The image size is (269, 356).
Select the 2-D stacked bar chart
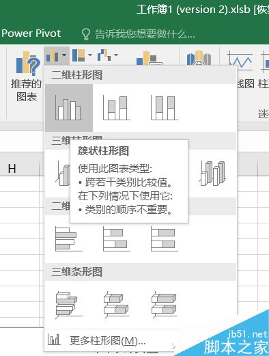[x=117, y=239]
